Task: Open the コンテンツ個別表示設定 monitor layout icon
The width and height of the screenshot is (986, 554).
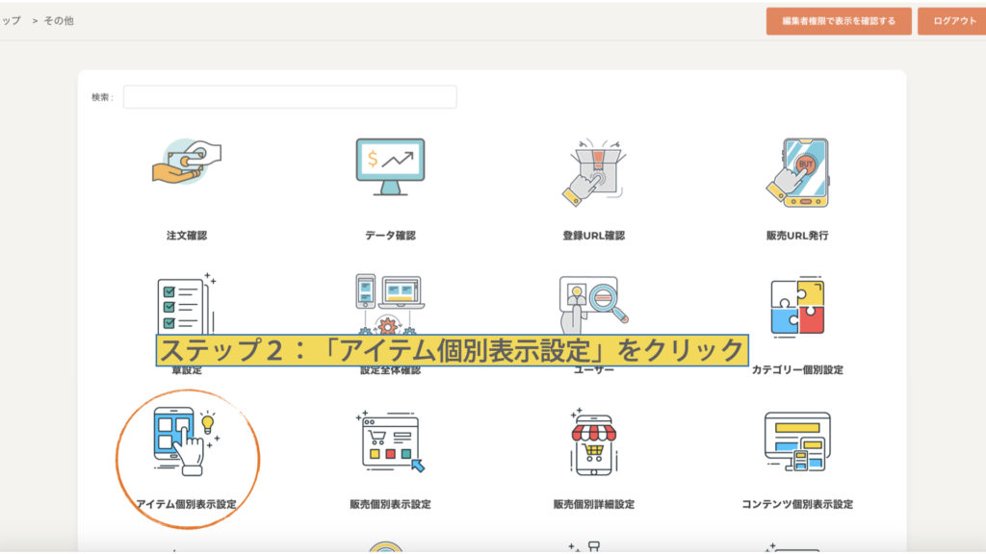Action: tap(797, 441)
